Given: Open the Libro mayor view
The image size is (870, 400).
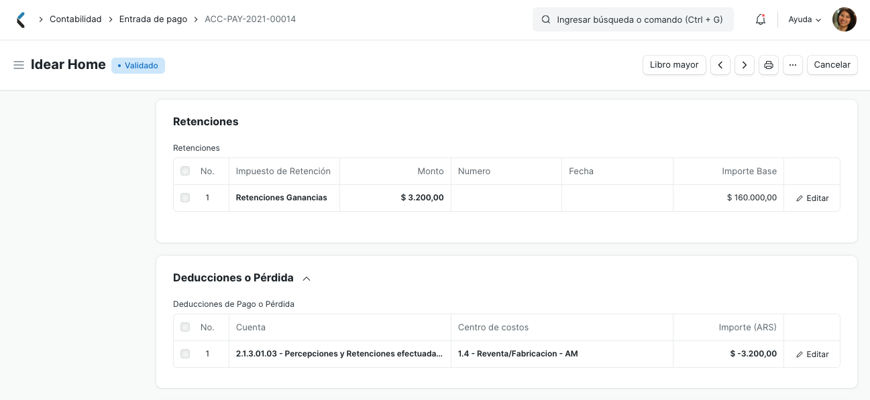Looking at the screenshot, I should 674,65.
